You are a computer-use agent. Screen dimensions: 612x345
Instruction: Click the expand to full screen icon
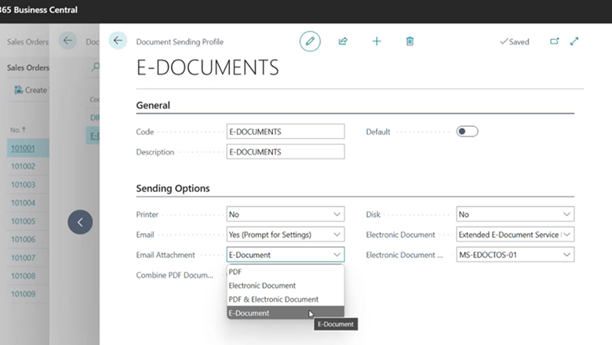(x=574, y=42)
